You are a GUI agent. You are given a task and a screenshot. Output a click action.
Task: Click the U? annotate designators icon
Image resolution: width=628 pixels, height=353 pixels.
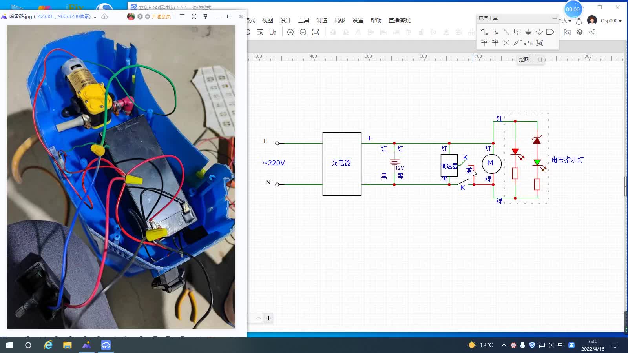click(273, 32)
